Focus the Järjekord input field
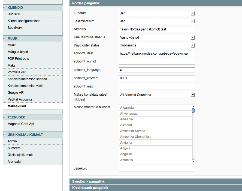This screenshot has width=242, height=191. tap(157, 169)
